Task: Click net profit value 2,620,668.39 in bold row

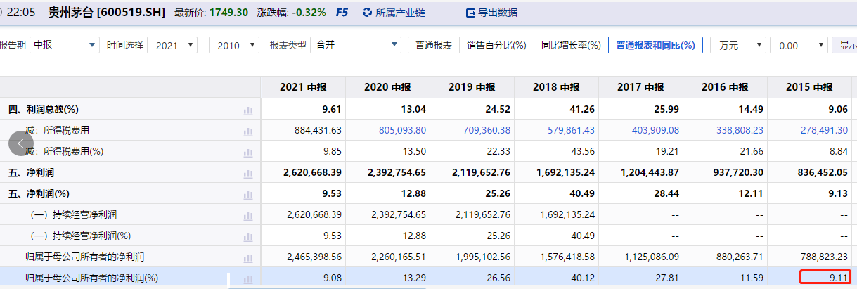Action: point(312,172)
